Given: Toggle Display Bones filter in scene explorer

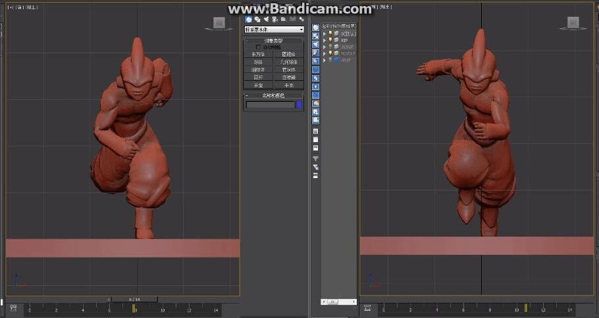Looking at the screenshot, I should (315, 95).
